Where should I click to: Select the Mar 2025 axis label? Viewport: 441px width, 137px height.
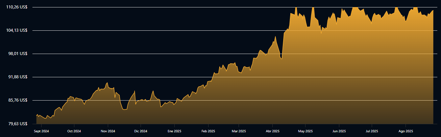(239, 131)
